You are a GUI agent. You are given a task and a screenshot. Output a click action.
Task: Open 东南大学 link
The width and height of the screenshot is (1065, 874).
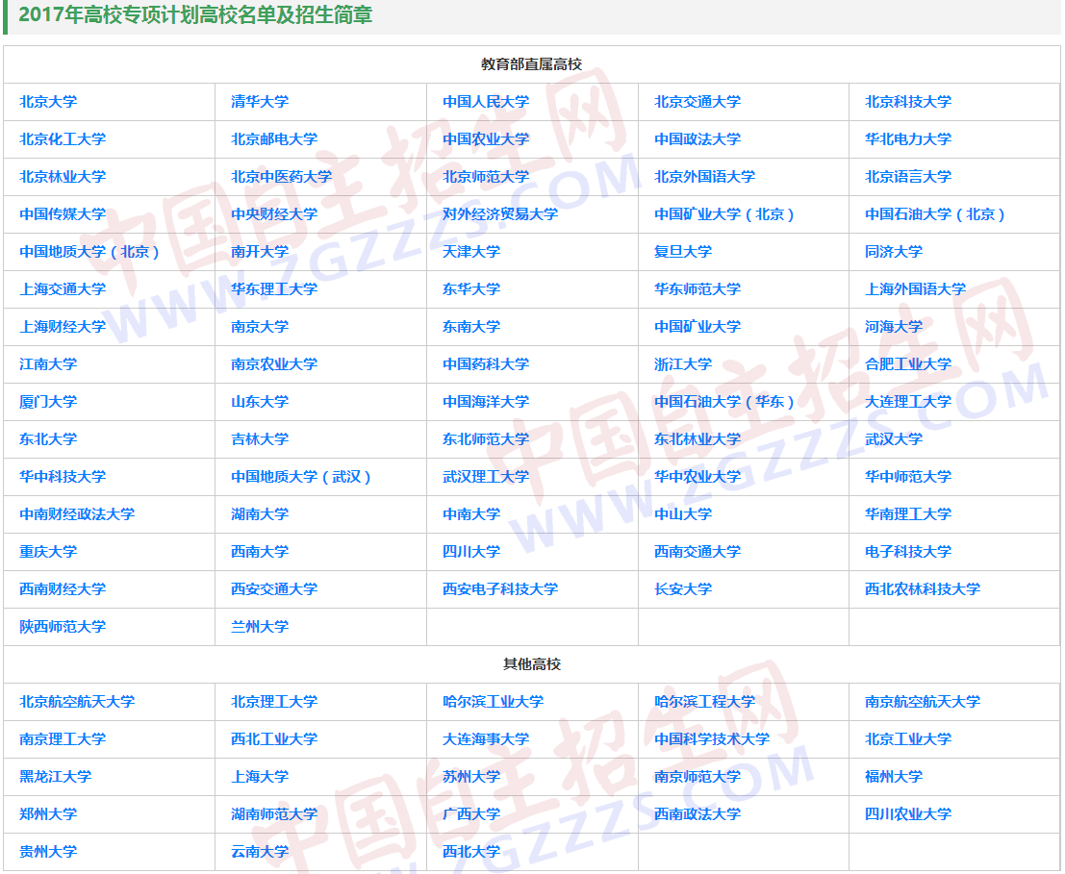(x=471, y=326)
